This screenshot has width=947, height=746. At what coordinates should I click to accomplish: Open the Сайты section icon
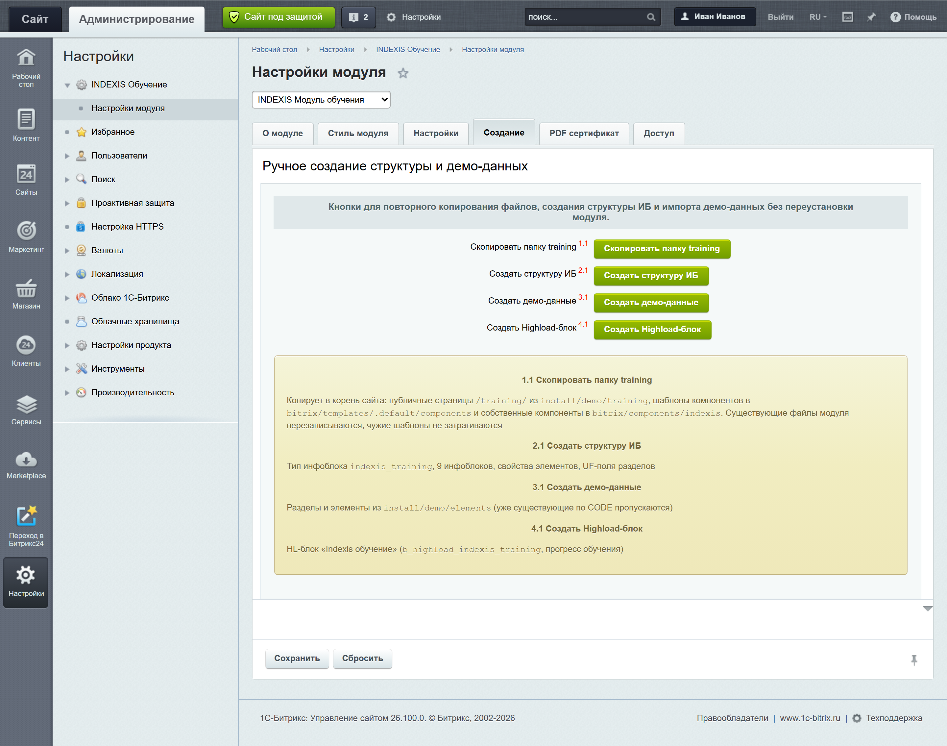26,179
